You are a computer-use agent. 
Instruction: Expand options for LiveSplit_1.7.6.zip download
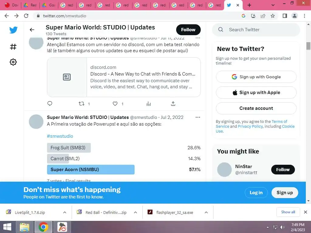pyautogui.click(x=65, y=212)
